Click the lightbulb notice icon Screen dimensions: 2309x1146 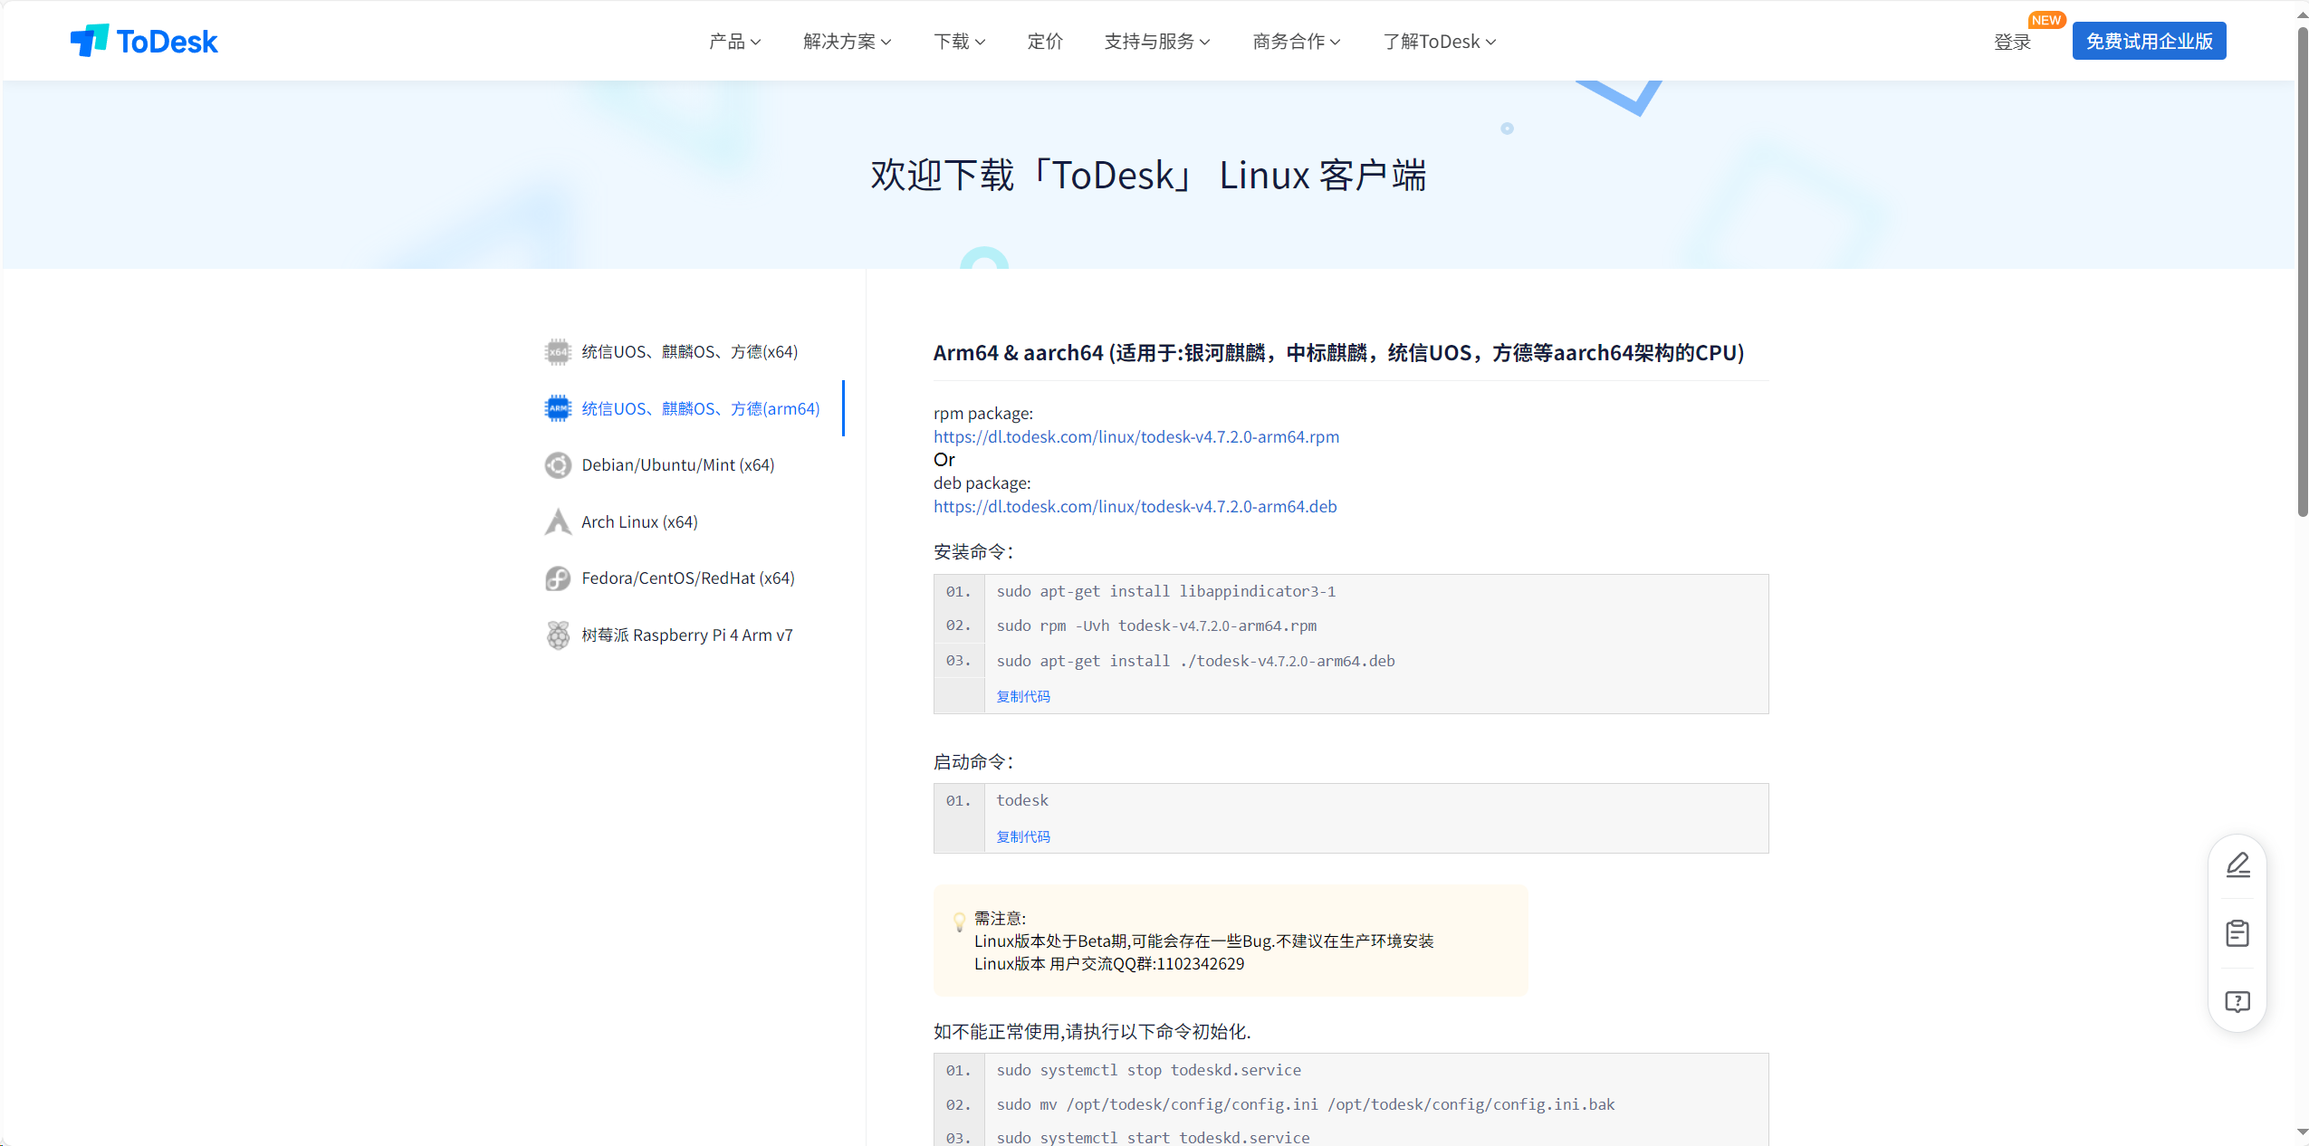click(x=959, y=922)
